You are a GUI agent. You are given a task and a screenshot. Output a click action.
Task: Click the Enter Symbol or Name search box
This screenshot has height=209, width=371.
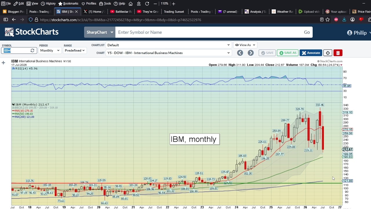[x=208, y=32]
